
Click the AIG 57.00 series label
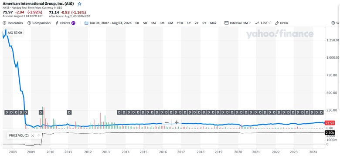15,33
